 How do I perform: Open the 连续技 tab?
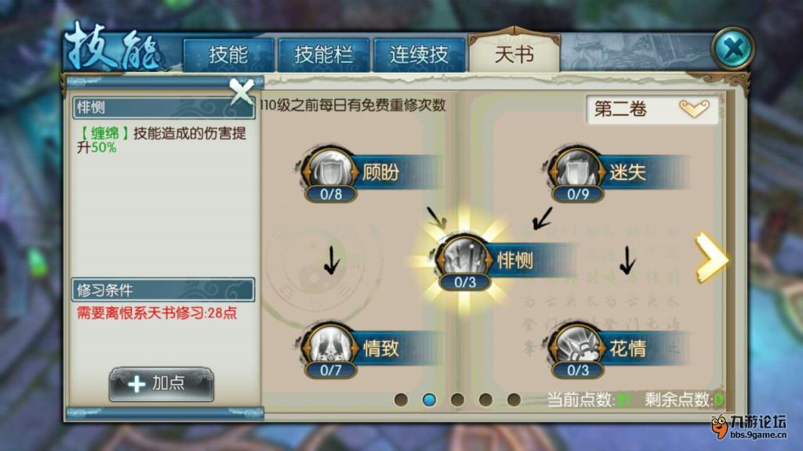(x=419, y=55)
